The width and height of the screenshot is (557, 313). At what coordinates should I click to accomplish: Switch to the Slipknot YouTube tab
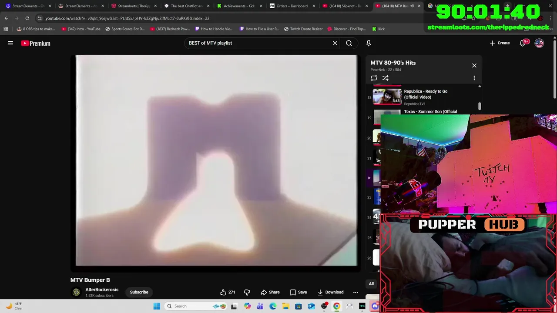[x=345, y=6]
